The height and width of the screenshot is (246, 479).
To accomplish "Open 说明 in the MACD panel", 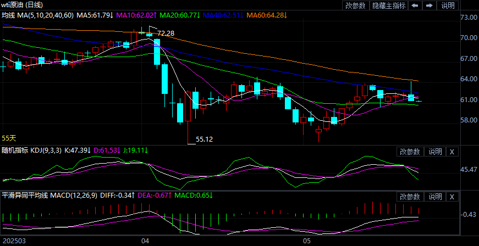I will pos(435,197).
